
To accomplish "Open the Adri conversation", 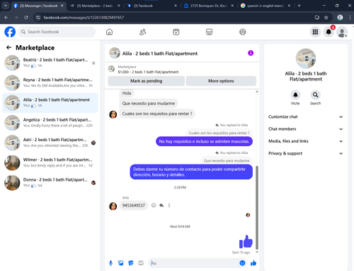I will point(50,143).
